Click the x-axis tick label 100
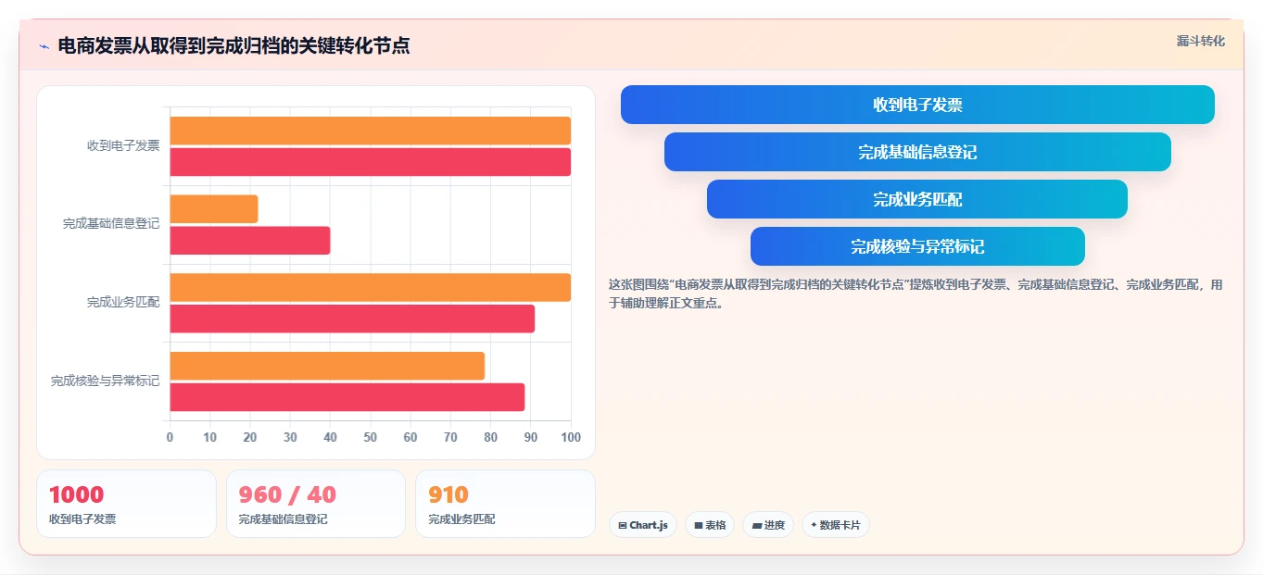This screenshot has width=1263, height=575. (571, 437)
